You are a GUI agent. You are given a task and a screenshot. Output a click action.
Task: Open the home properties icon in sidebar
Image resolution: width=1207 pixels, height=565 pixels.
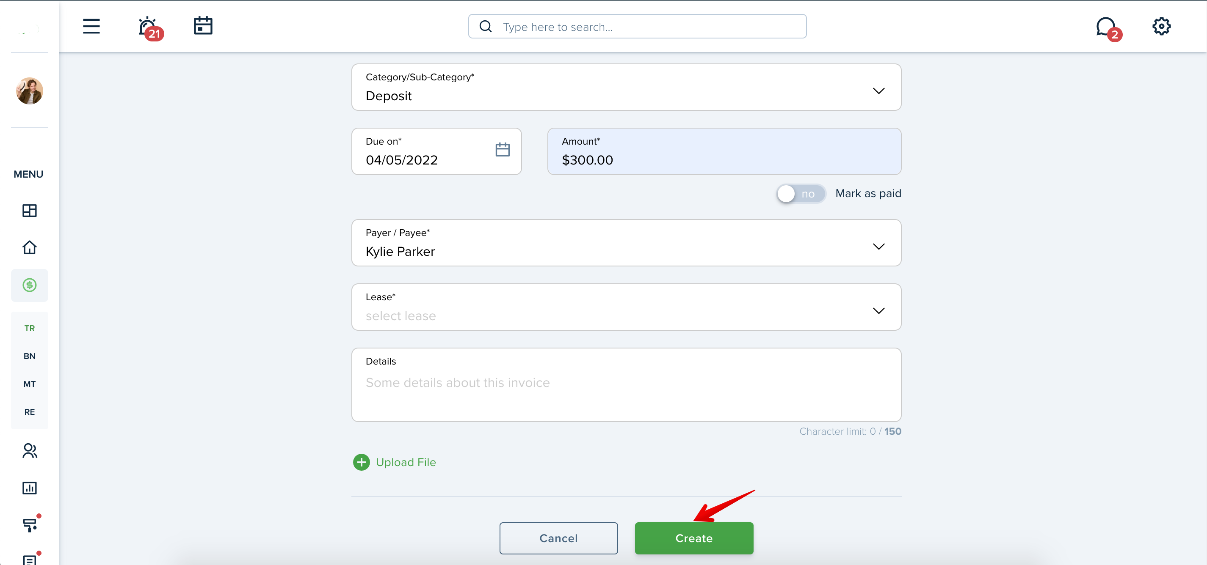click(30, 247)
